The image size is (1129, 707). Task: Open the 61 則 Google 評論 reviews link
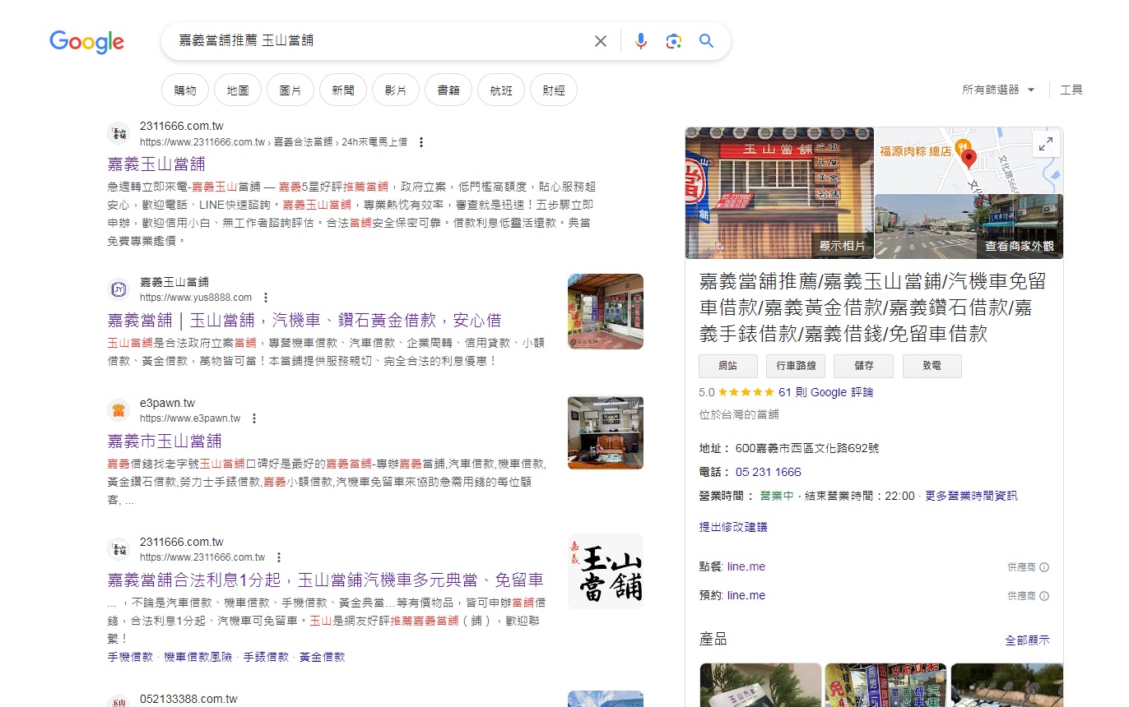(x=825, y=392)
